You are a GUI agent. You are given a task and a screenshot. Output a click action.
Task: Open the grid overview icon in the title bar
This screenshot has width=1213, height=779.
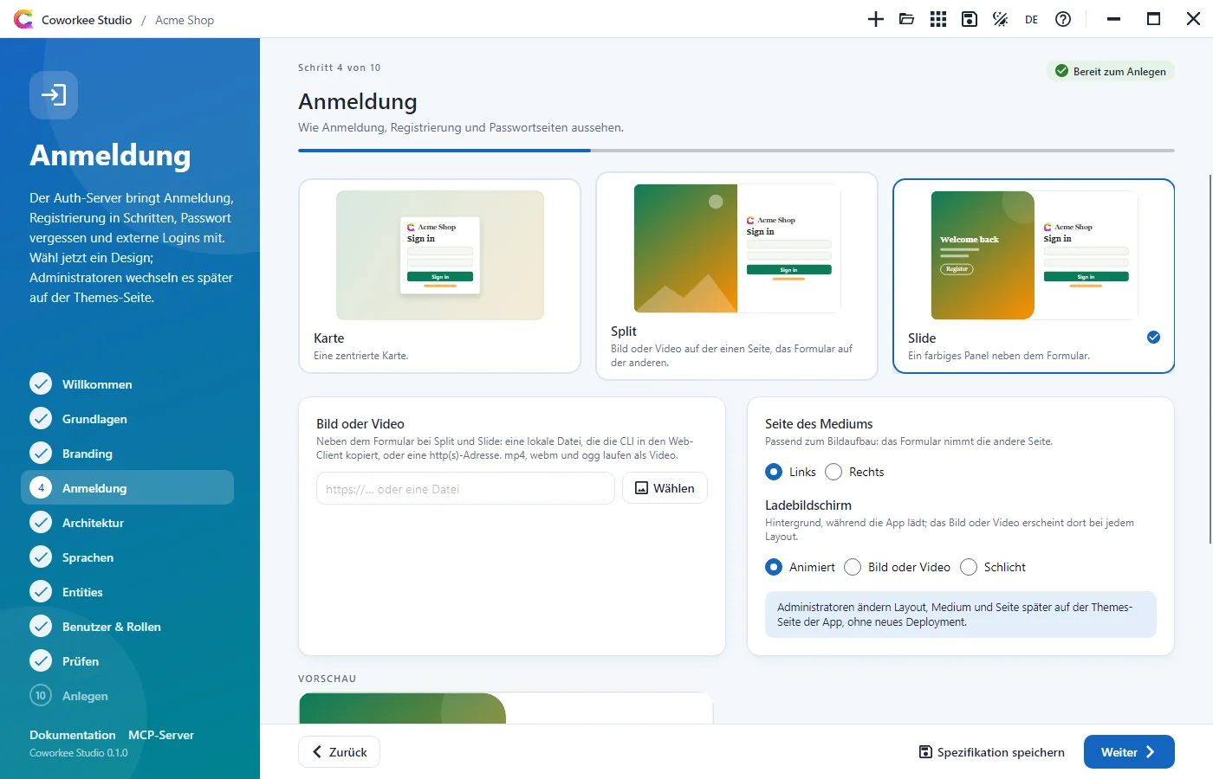(938, 19)
